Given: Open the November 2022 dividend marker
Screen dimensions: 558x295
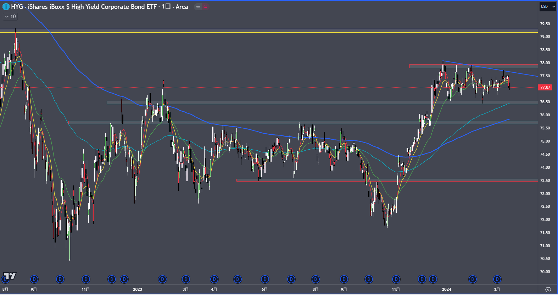Looking at the screenshot, I should click(x=86, y=279).
